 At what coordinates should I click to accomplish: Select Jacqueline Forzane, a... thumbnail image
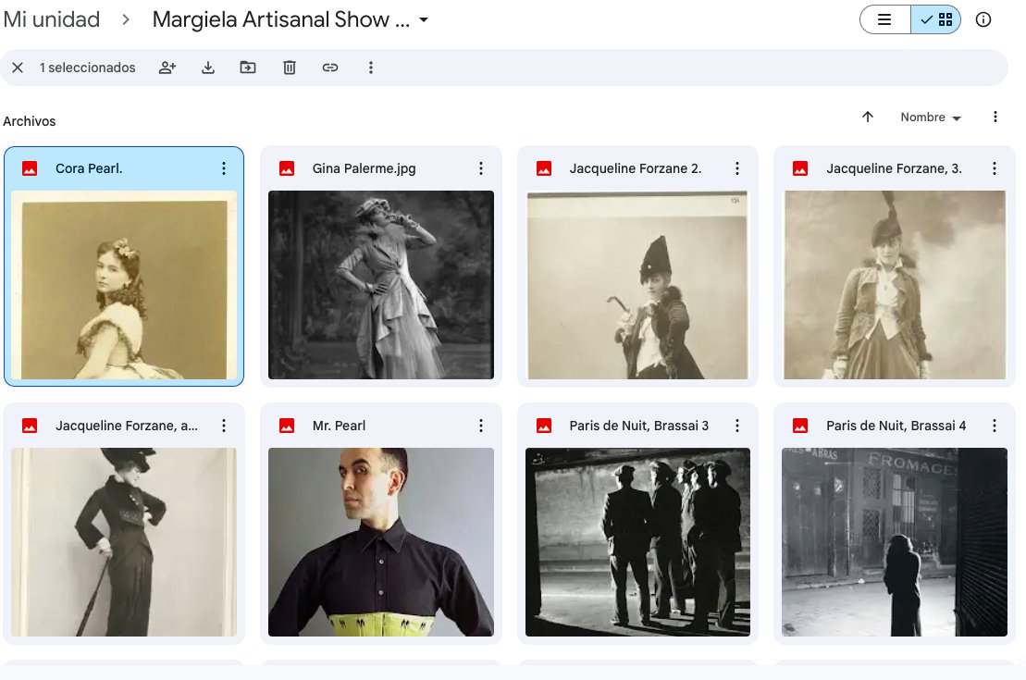point(124,542)
